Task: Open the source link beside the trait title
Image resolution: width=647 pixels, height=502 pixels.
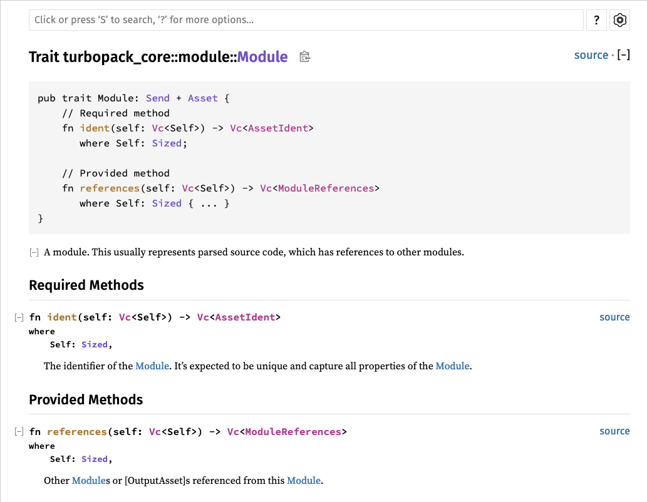Action: pos(591,55)
